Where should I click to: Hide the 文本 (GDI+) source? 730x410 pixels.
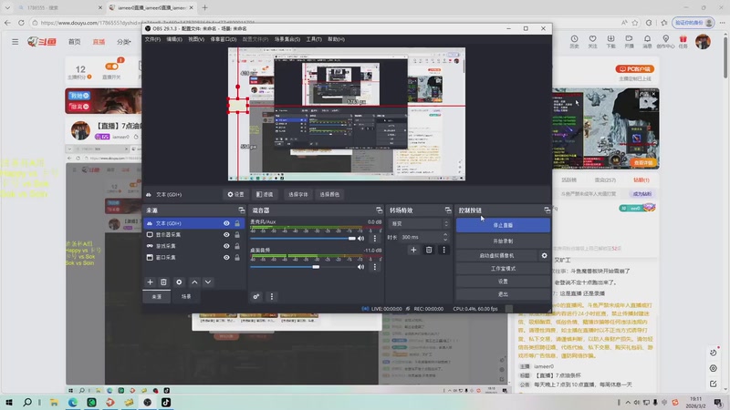[226, 223]
